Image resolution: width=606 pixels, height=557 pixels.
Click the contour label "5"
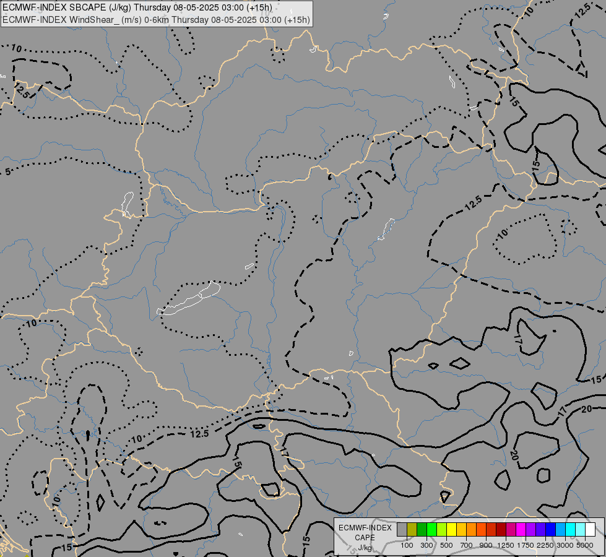tap(8, 172)
